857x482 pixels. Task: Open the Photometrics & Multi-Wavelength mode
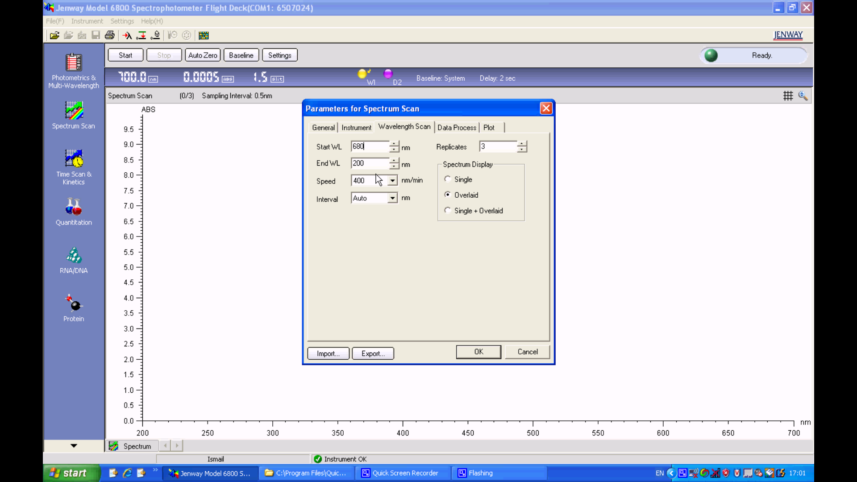click(74, 63)
